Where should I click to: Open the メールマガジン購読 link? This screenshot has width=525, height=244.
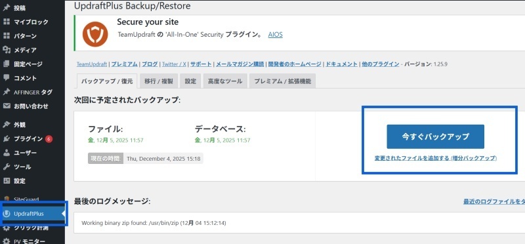240,64
